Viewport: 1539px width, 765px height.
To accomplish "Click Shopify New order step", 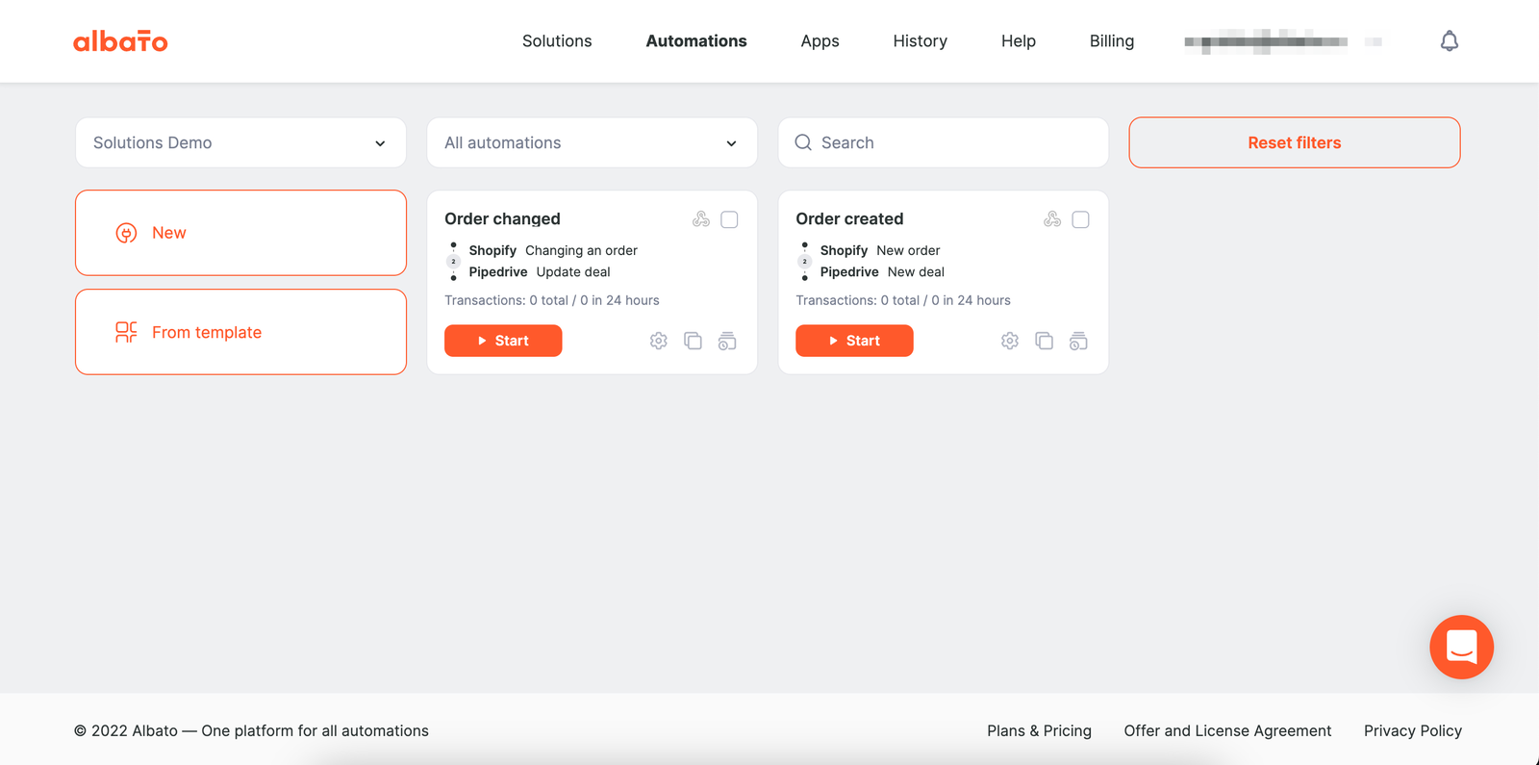I will tap(880, 250).
